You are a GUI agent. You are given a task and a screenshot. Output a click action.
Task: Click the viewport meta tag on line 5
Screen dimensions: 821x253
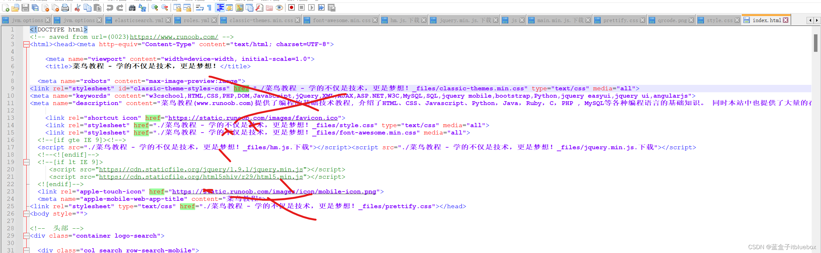pyautogui.click(x=180, y=59)
